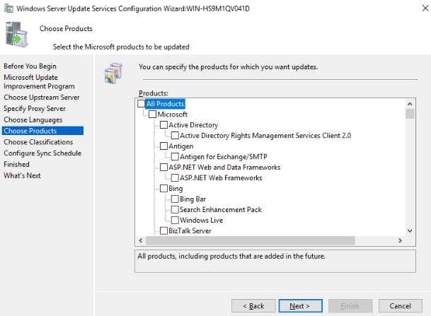Click the Next button
The image size is (431, 316).
point(301,306)
